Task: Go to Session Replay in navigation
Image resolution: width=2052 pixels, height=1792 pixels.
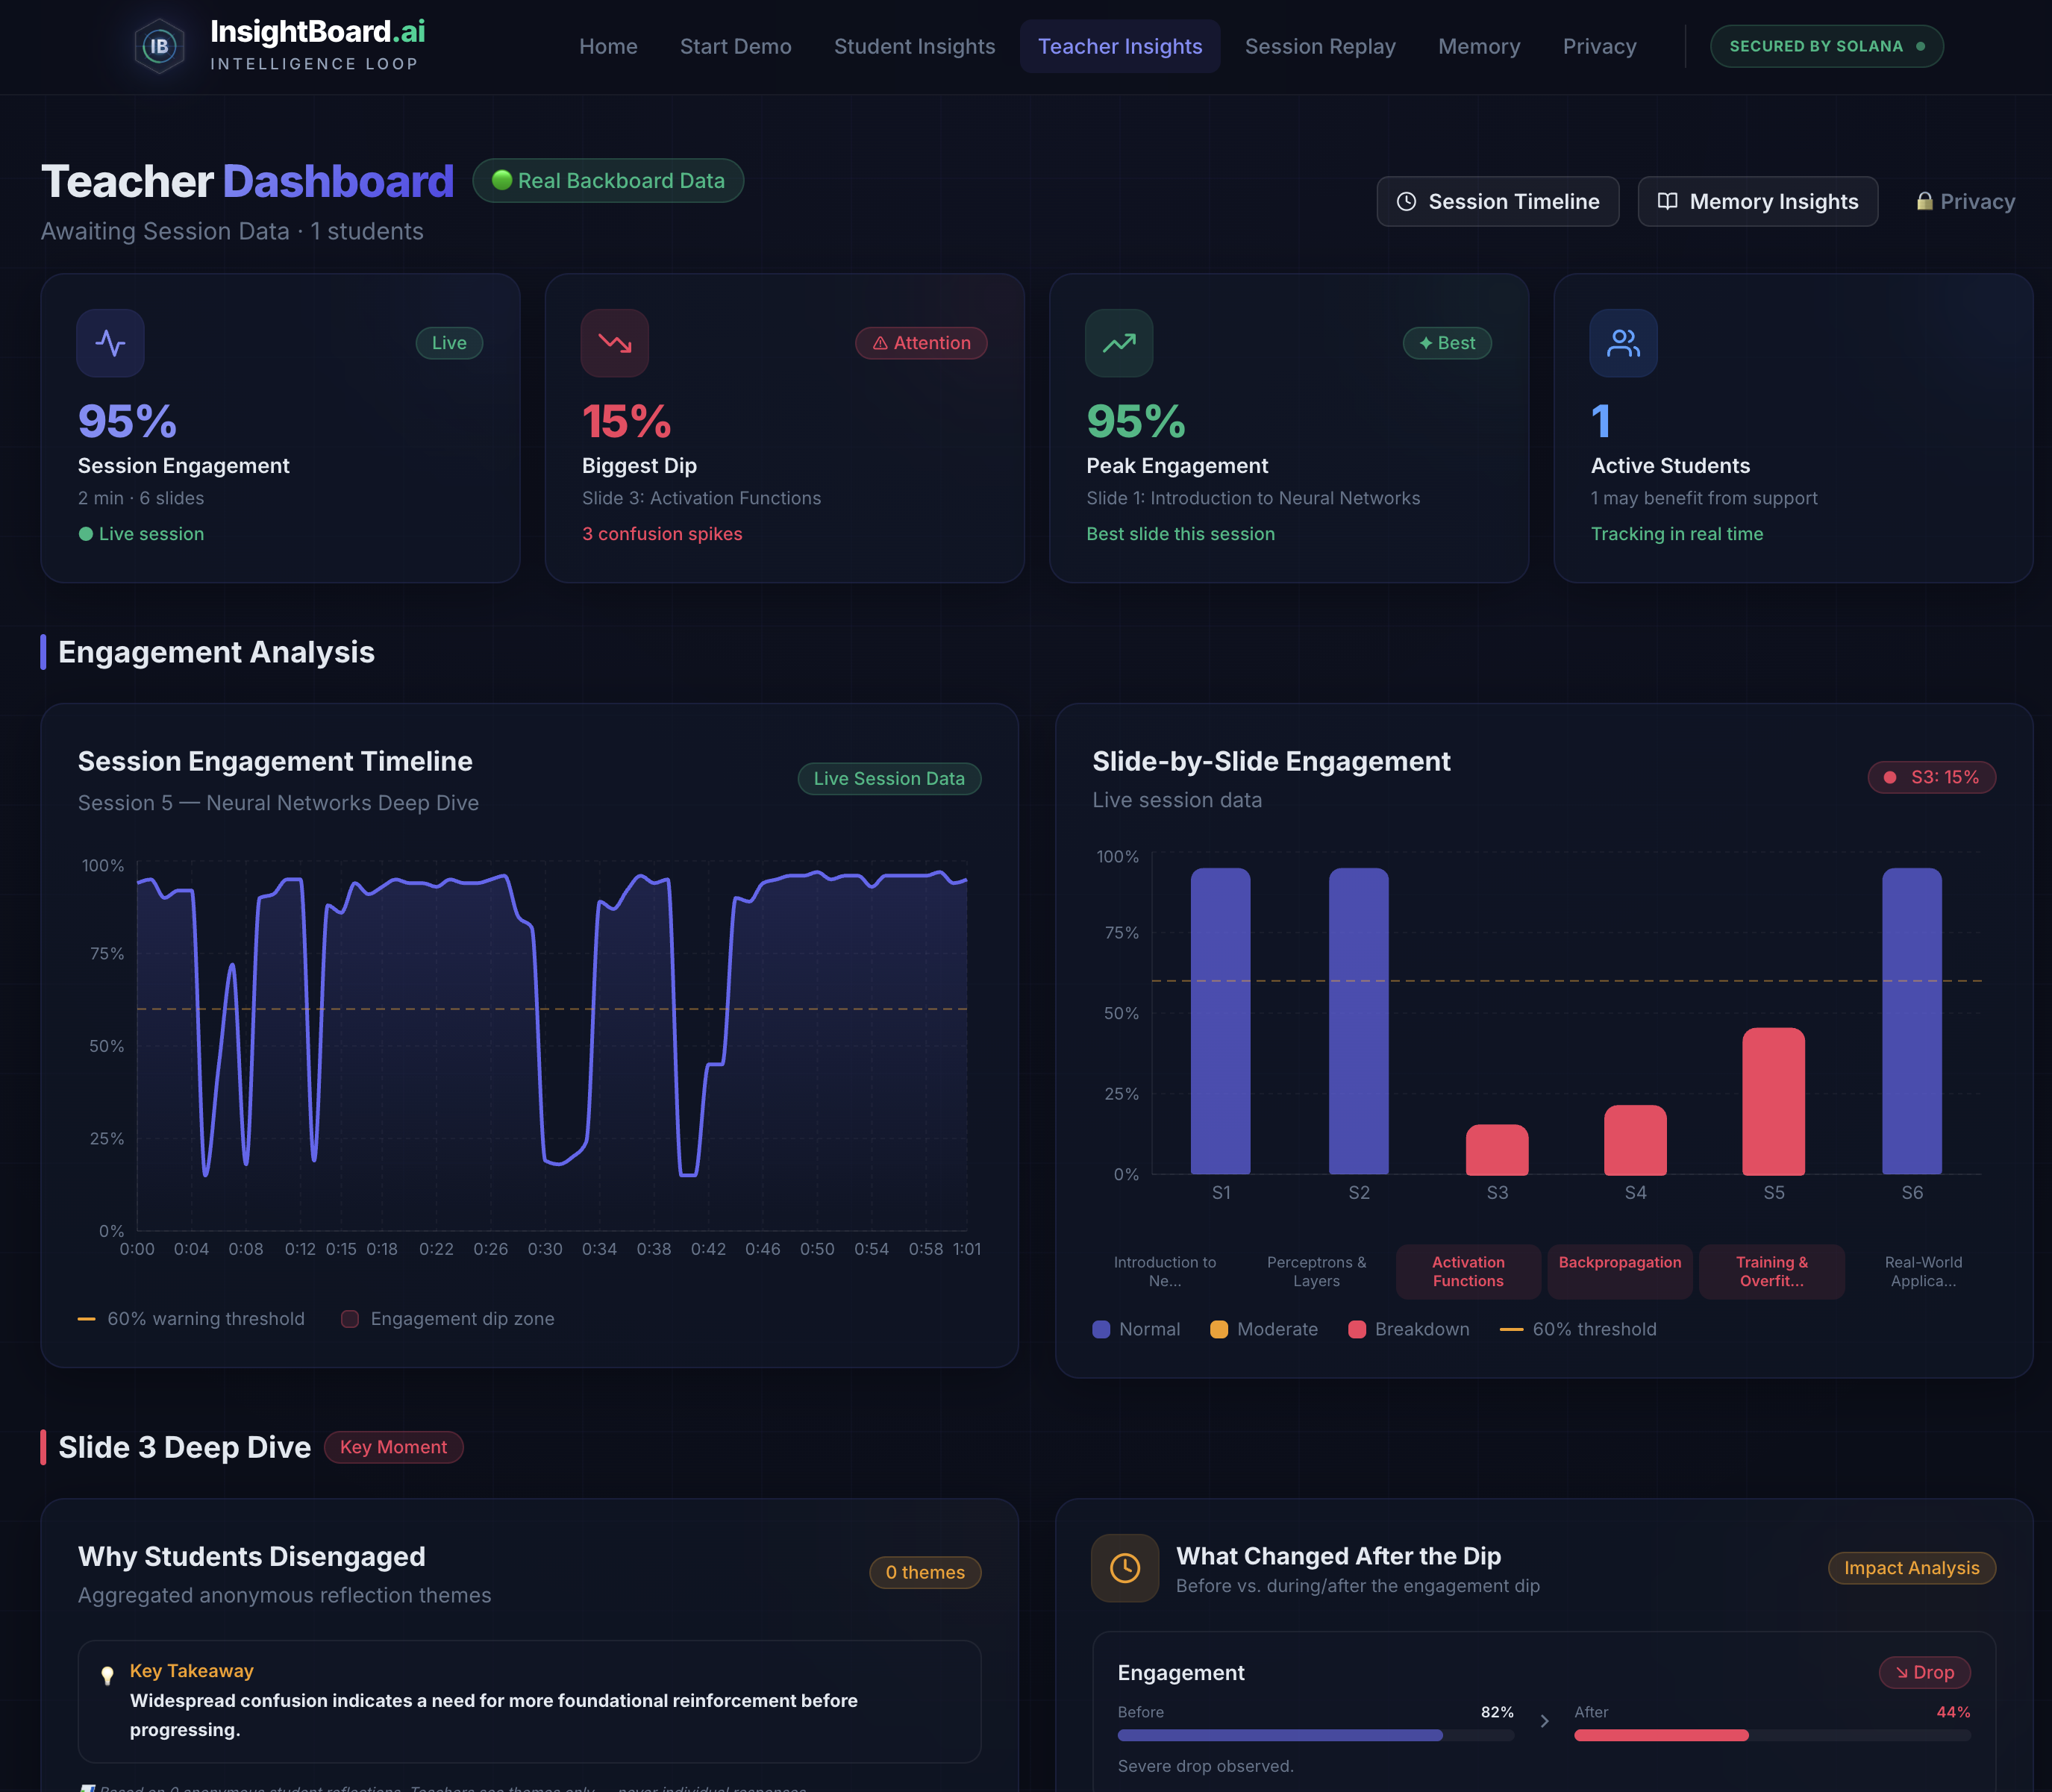Action: [x=1319, y=46]
